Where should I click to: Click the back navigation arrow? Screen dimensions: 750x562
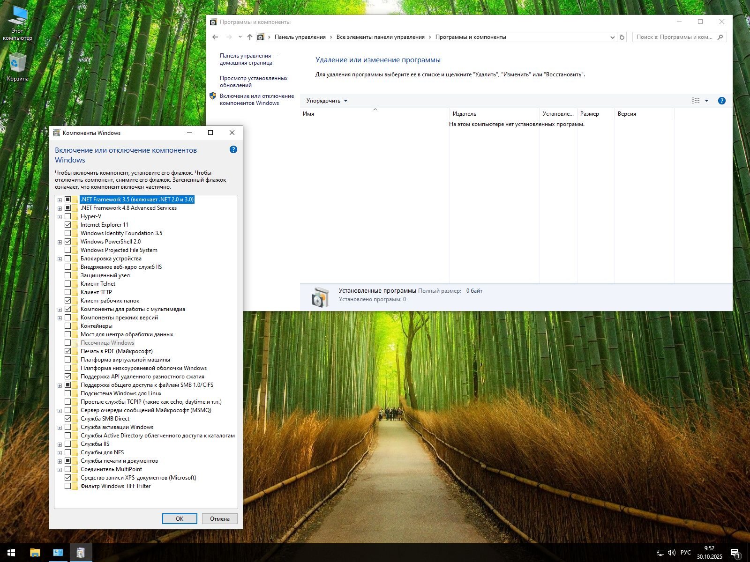(x=215, y=37)
